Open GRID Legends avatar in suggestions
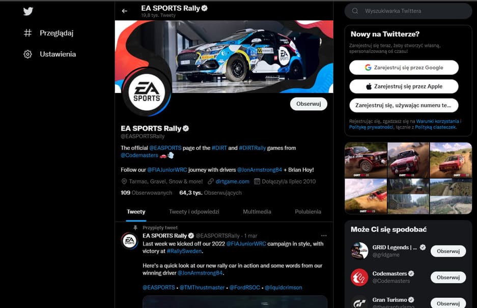This screenshot has width=477, height=308. click(359, 251)
